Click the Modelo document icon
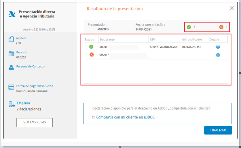 pyautogui.click(x=11, y=39)
